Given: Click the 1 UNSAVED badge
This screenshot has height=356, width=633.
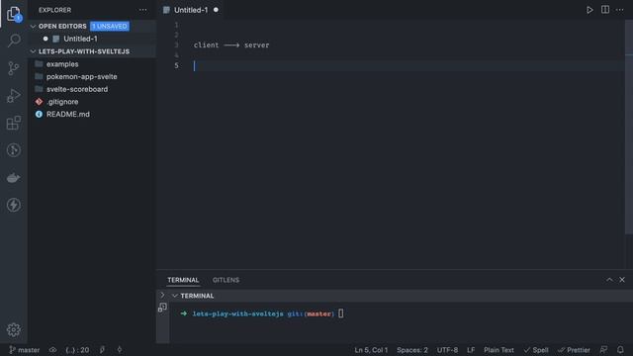Looking at the screenshot, I should point(110,27).
